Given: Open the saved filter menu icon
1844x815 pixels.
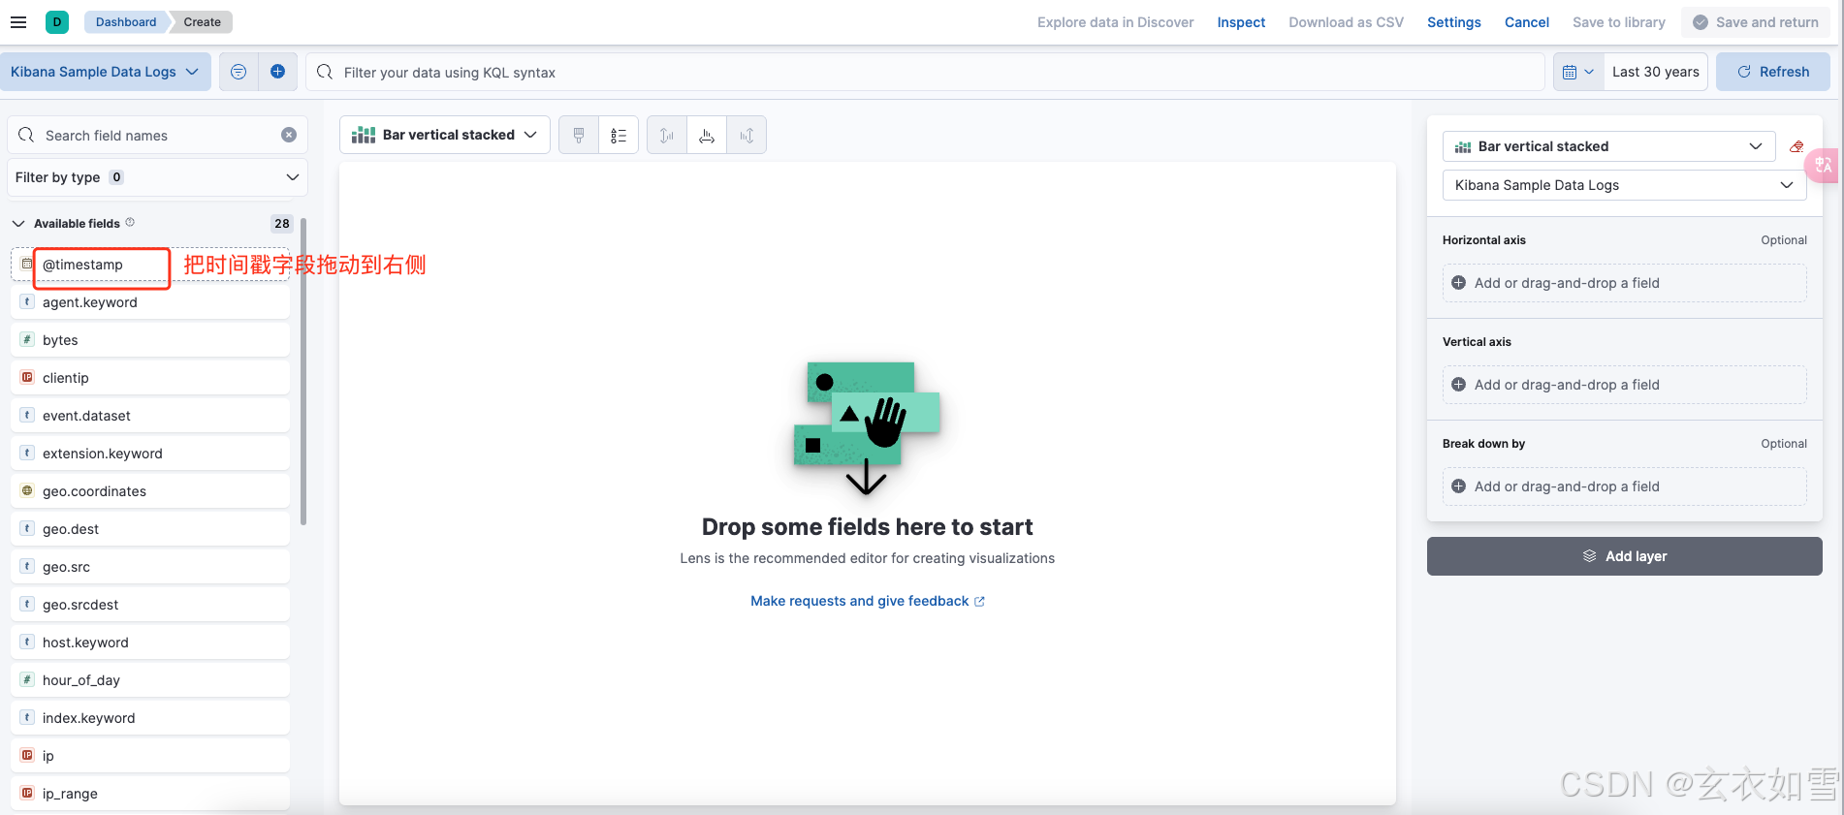Looking at the screenshot, I should coord(238,72).
